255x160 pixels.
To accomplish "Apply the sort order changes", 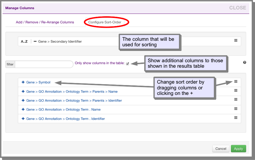I will click(239, 149).
